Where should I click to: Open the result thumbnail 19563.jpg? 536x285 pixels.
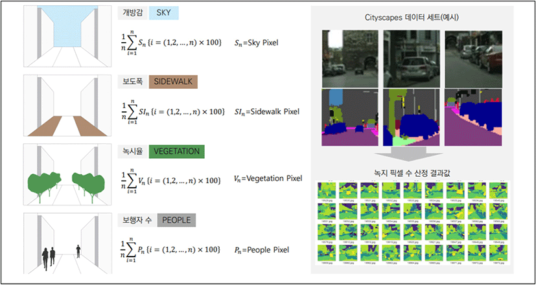point(498,211)
